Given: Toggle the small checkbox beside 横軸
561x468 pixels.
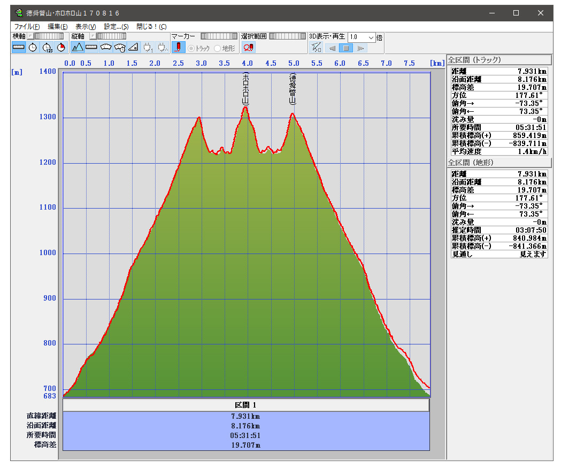Looking at the screenshot, I should click(x=30, y=36).
